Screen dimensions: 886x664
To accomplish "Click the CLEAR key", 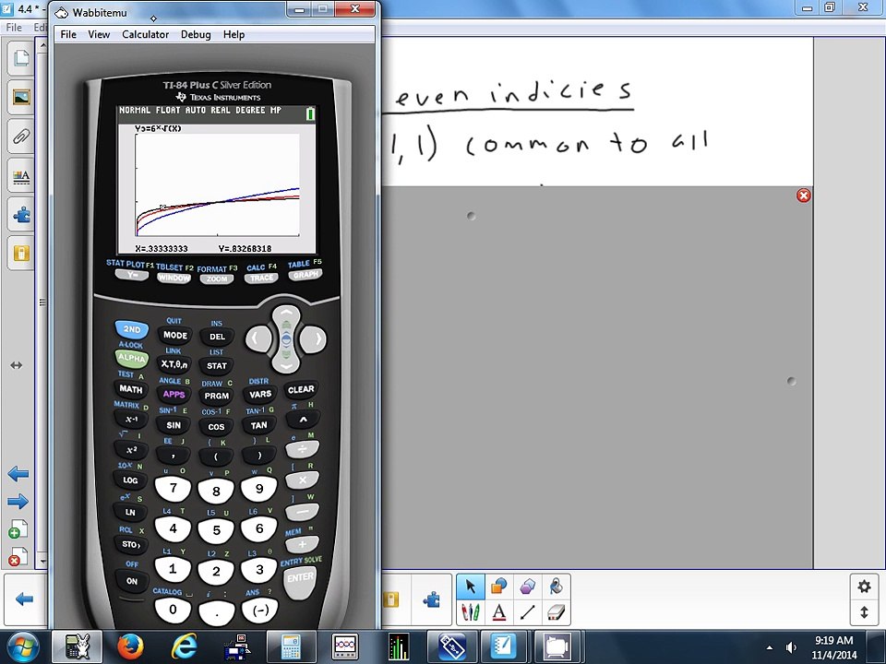I will pyautogui.click(x=301, y=389).
